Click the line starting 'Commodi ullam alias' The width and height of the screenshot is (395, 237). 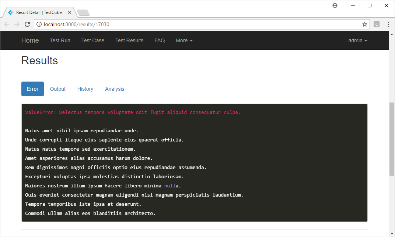click(x=90, y=213)
